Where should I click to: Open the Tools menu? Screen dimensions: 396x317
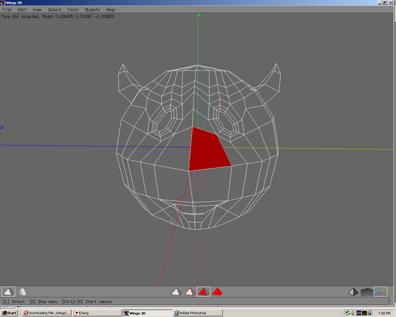pyautogui.click(x=73, y=10)
